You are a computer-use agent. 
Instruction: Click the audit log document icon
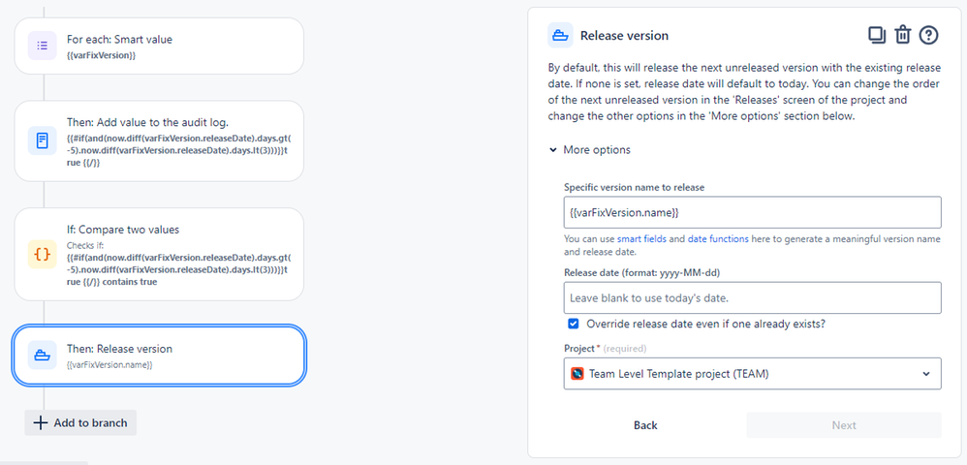tap(42, 140)
